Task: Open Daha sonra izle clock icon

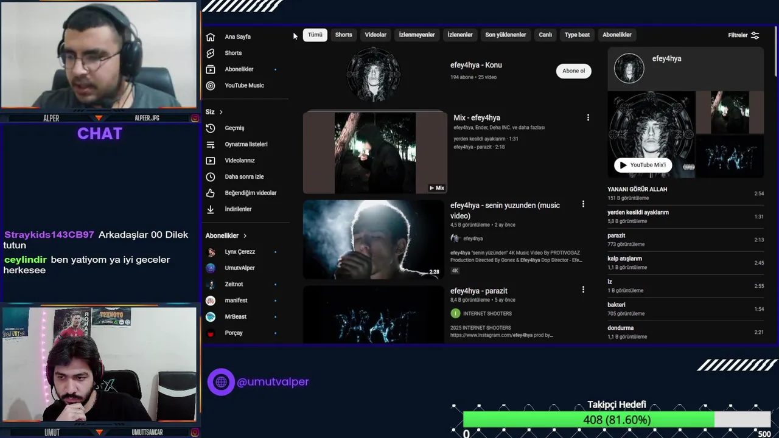Action: pos(210,177)
